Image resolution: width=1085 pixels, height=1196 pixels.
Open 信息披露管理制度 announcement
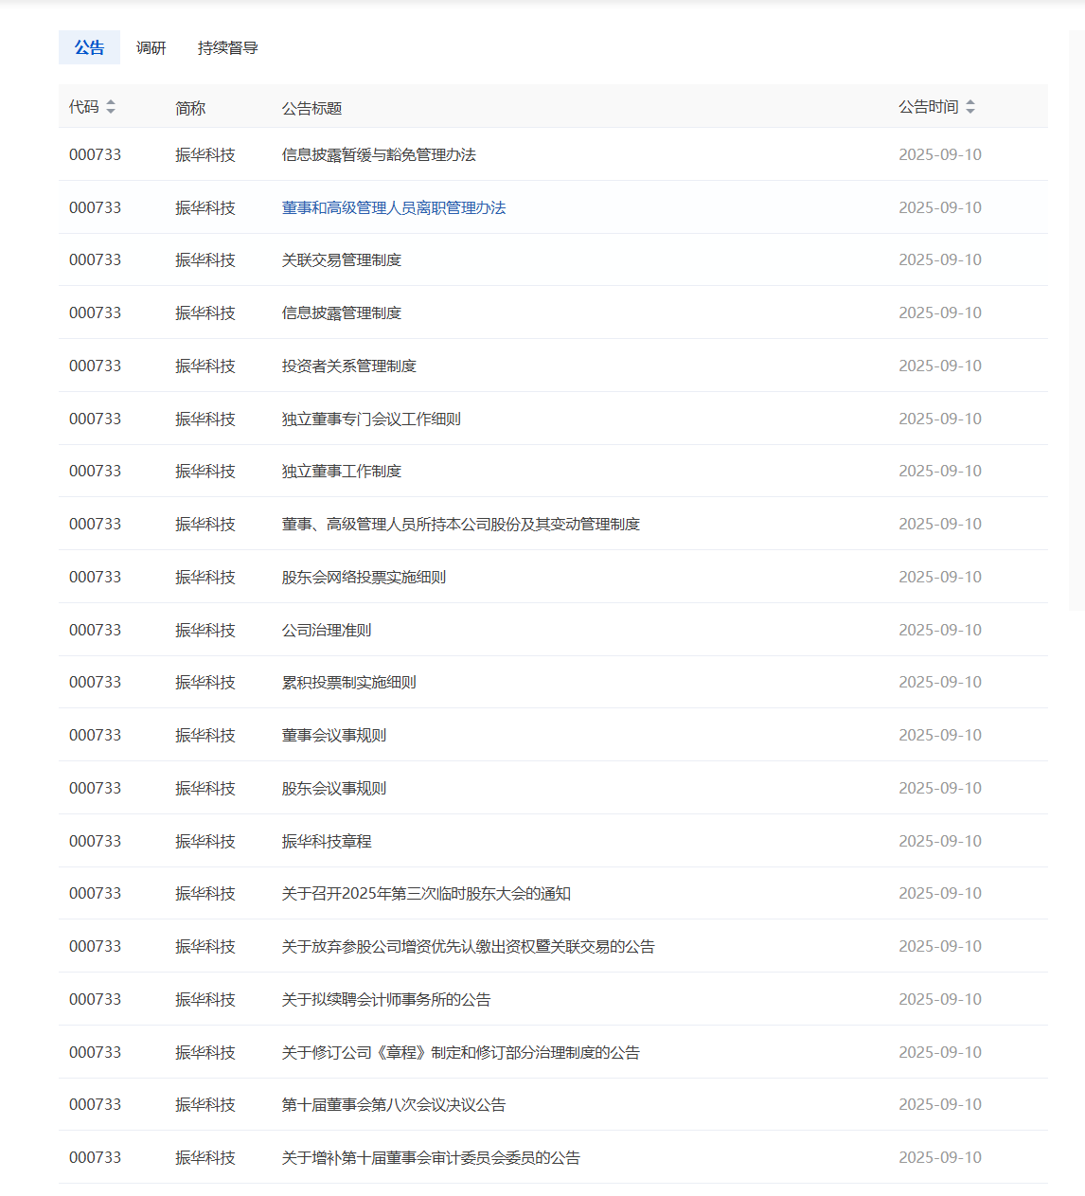tap(342, 312)
